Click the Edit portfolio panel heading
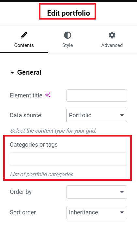This screenshot has width=137, height=246. [68, 13]
